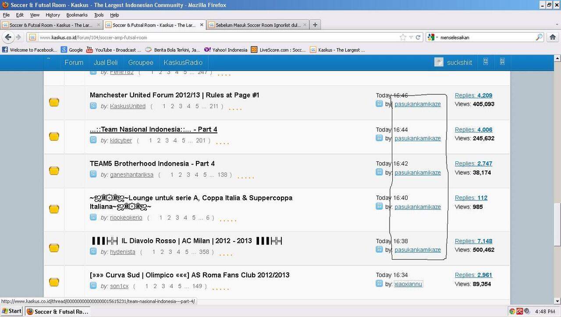Open Kaskus - The Largest bookmark
561x317 pixels.
tap(337, 50)
